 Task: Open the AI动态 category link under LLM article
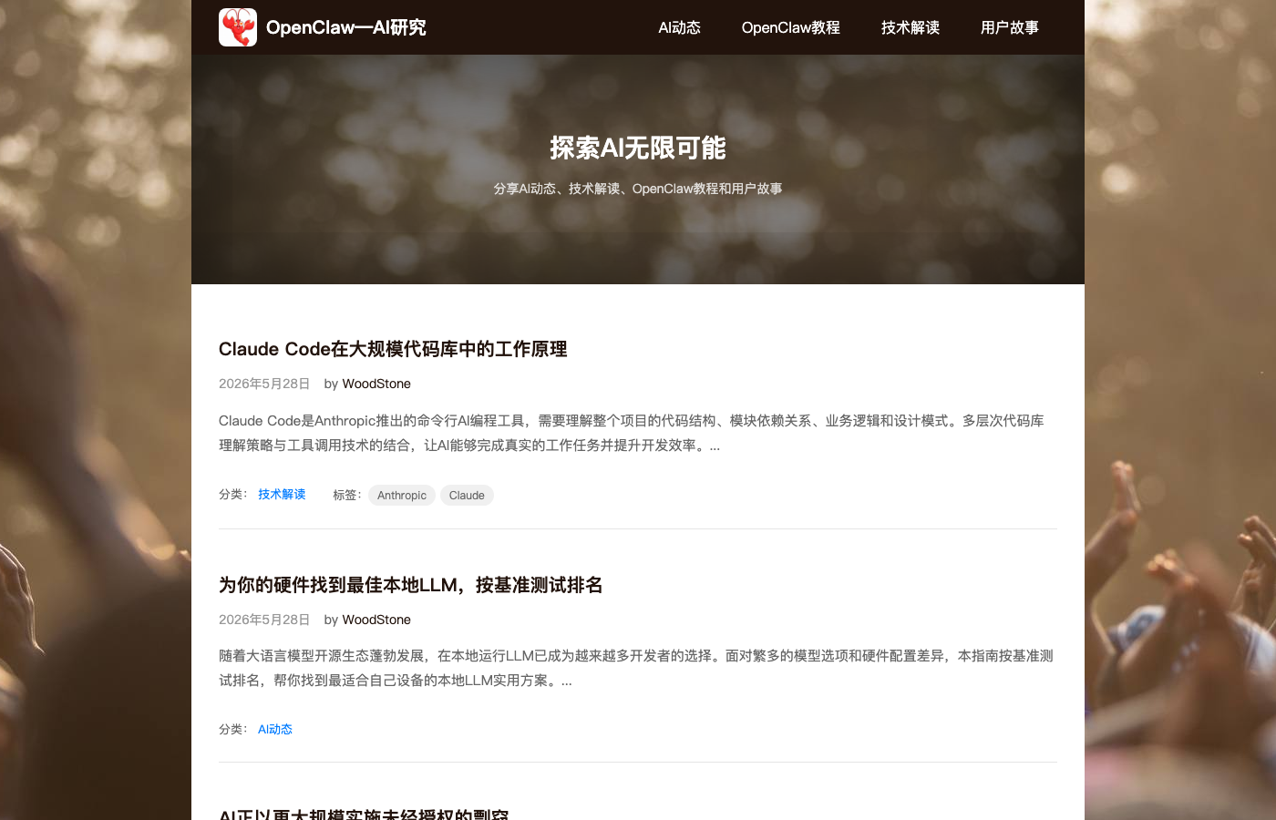275,729
